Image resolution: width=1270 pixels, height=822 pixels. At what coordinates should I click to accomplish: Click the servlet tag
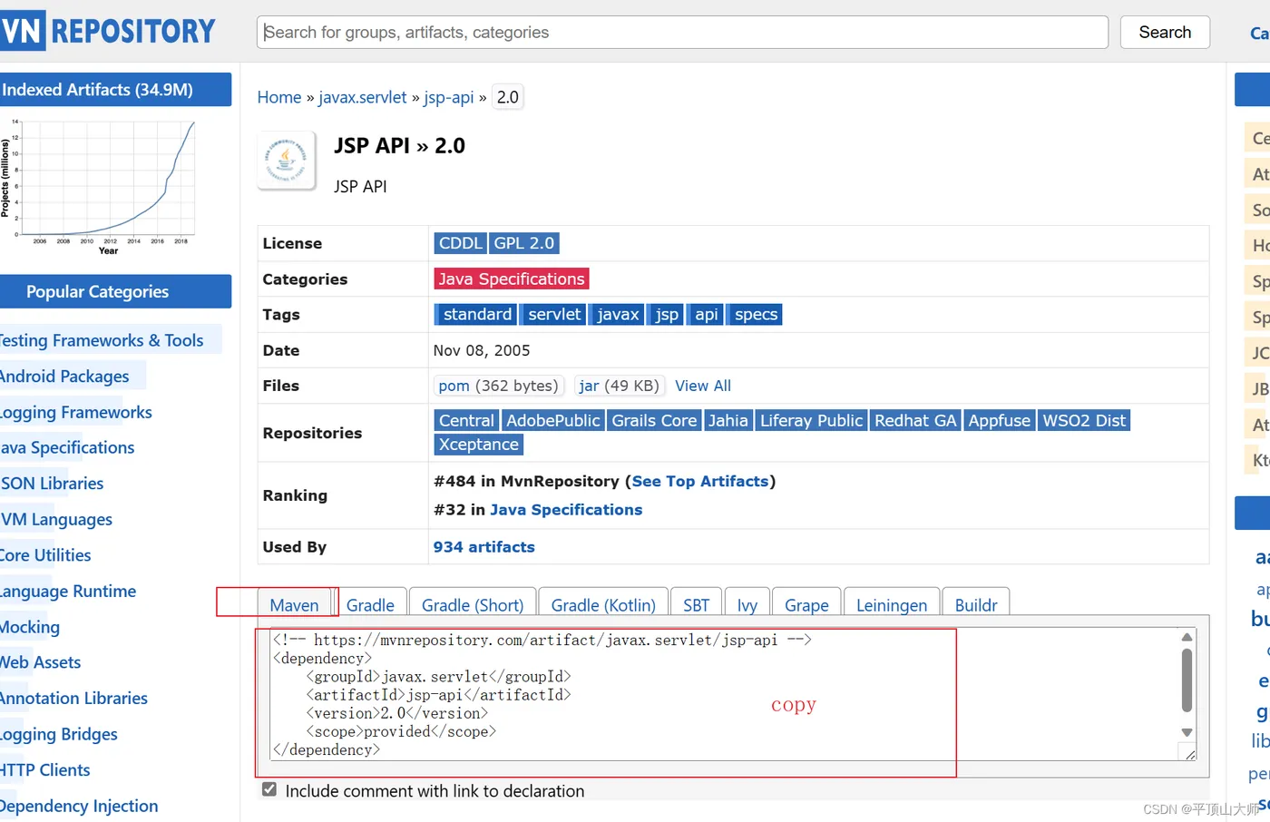554,314
